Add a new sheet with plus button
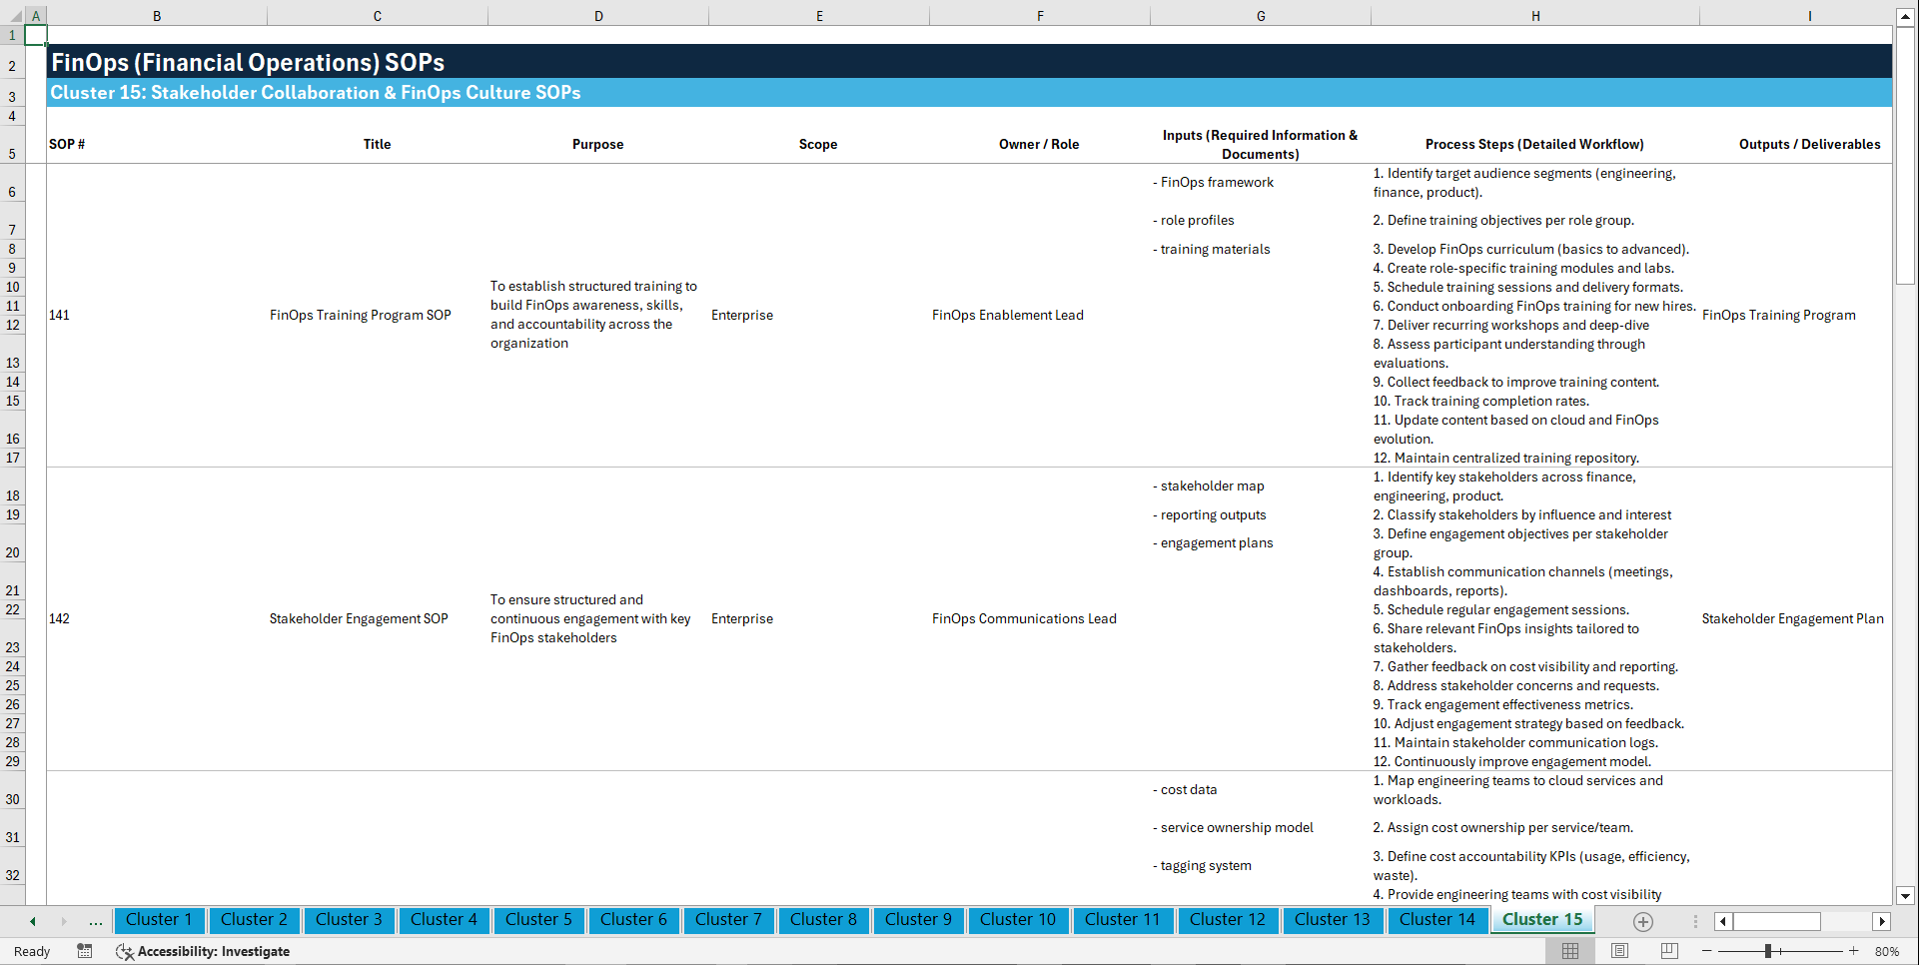1919x965 pixels. pos(1642,921)
